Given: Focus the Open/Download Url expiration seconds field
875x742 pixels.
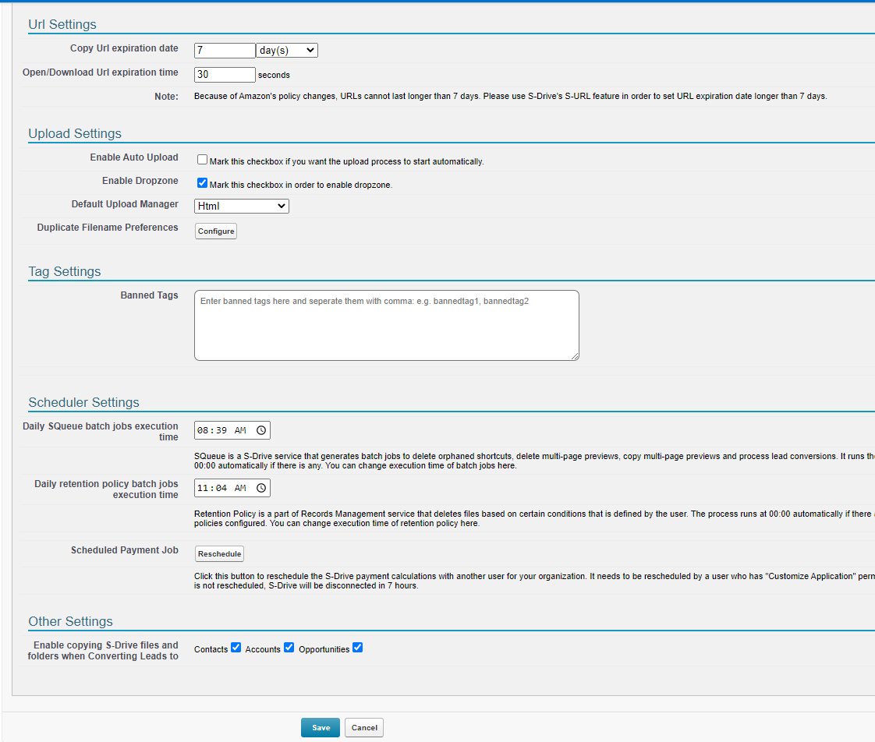Looking at the screenshot, I should point(224,75).
